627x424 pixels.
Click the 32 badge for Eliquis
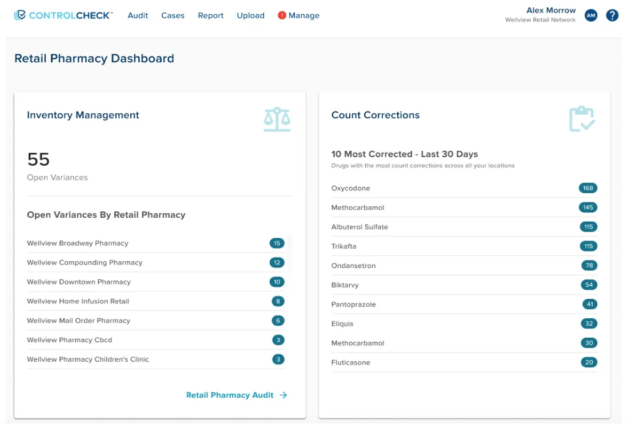pos(589,323)
